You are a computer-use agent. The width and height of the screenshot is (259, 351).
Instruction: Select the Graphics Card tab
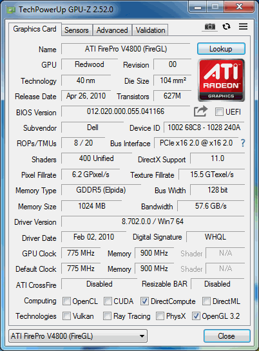coord(35,29)
